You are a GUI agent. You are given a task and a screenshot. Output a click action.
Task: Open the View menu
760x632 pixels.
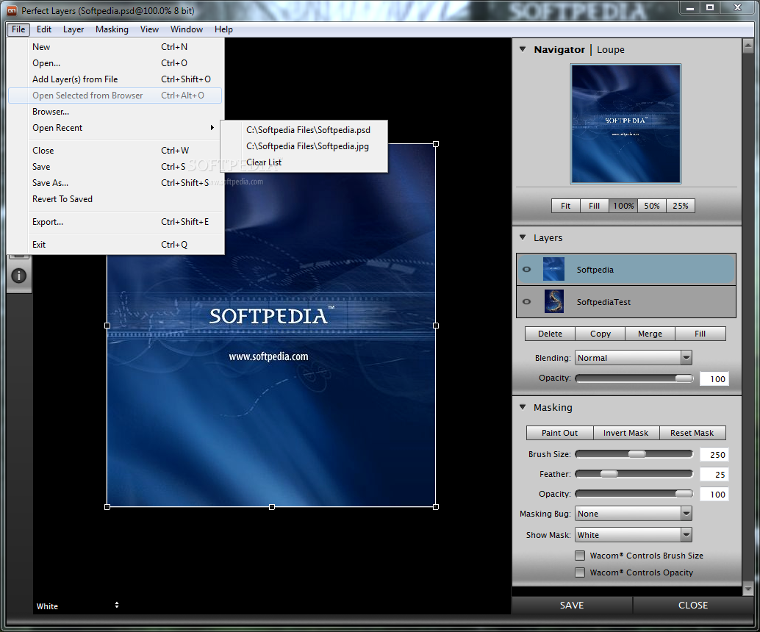(149, 29)
